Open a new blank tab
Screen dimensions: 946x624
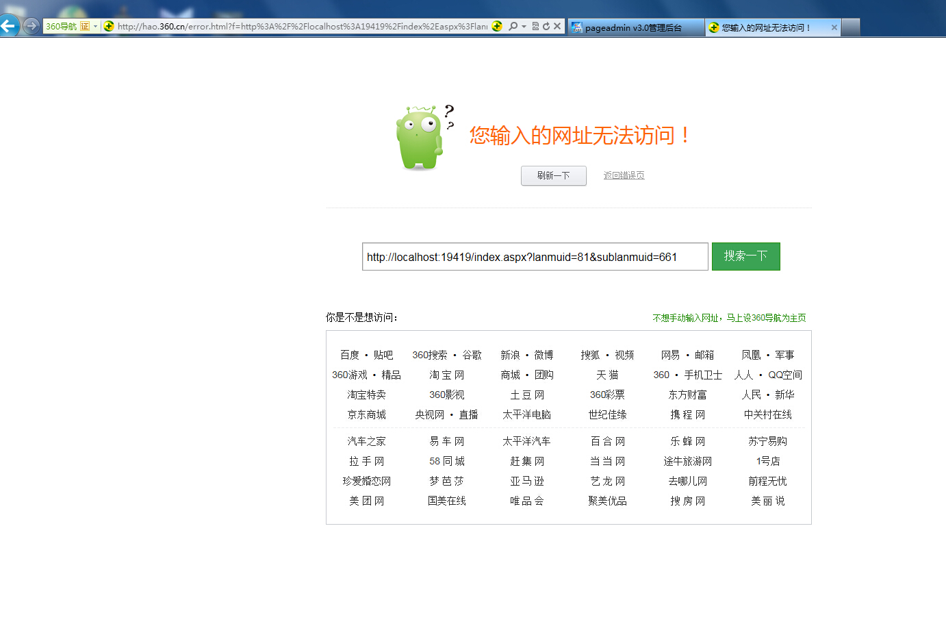tap(850, 27)
